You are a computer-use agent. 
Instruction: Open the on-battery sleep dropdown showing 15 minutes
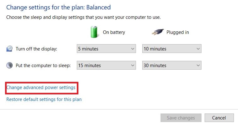pyautogui.click(x=106, y=65)
